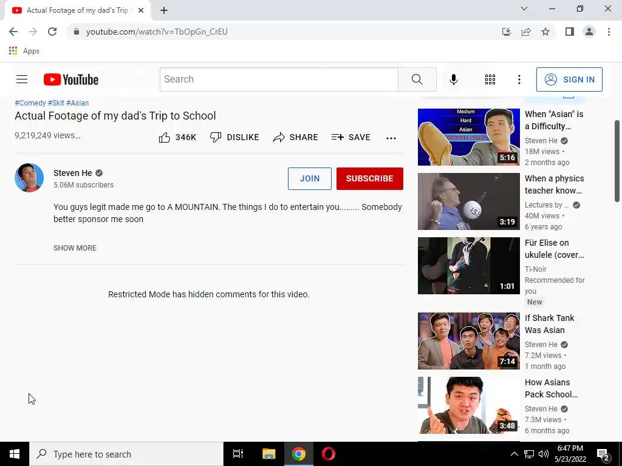Go to the YouTube home logo
The image size is (622, 466).
(x=71, y=79)
